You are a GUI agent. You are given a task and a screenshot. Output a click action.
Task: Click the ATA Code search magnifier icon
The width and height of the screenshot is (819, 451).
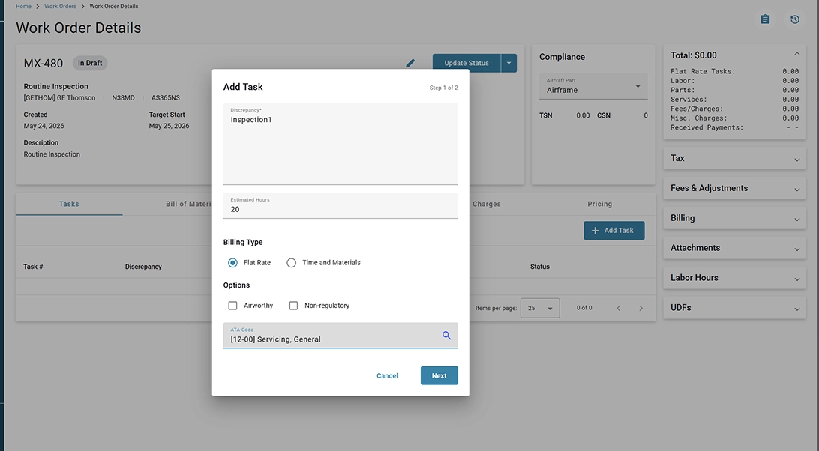pos(446,335)
